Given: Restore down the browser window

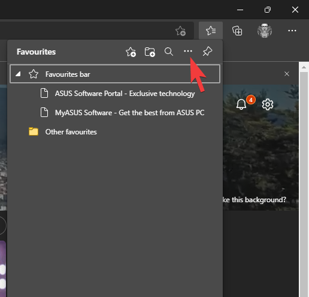Looking at the screenshot, I should pyautogui.click(x=268, y=10).
